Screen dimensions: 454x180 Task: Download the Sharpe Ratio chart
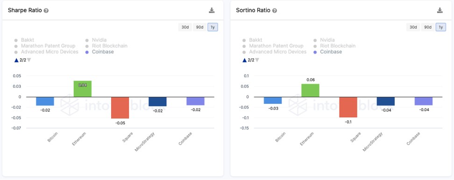[x=212, y=10]
